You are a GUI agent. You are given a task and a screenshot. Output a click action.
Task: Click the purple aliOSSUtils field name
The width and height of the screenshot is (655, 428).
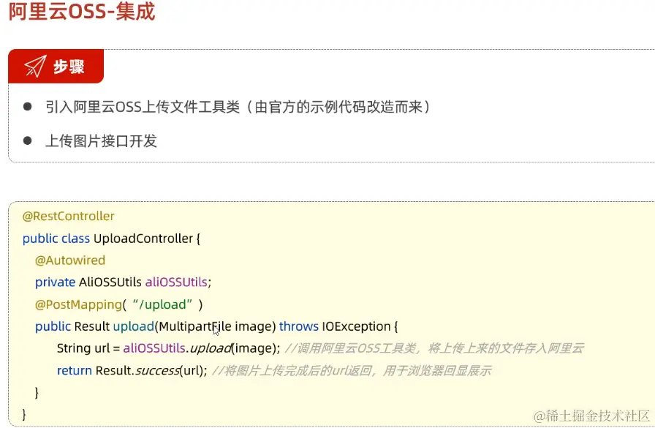pyautogui.click(x=177, y=282)
